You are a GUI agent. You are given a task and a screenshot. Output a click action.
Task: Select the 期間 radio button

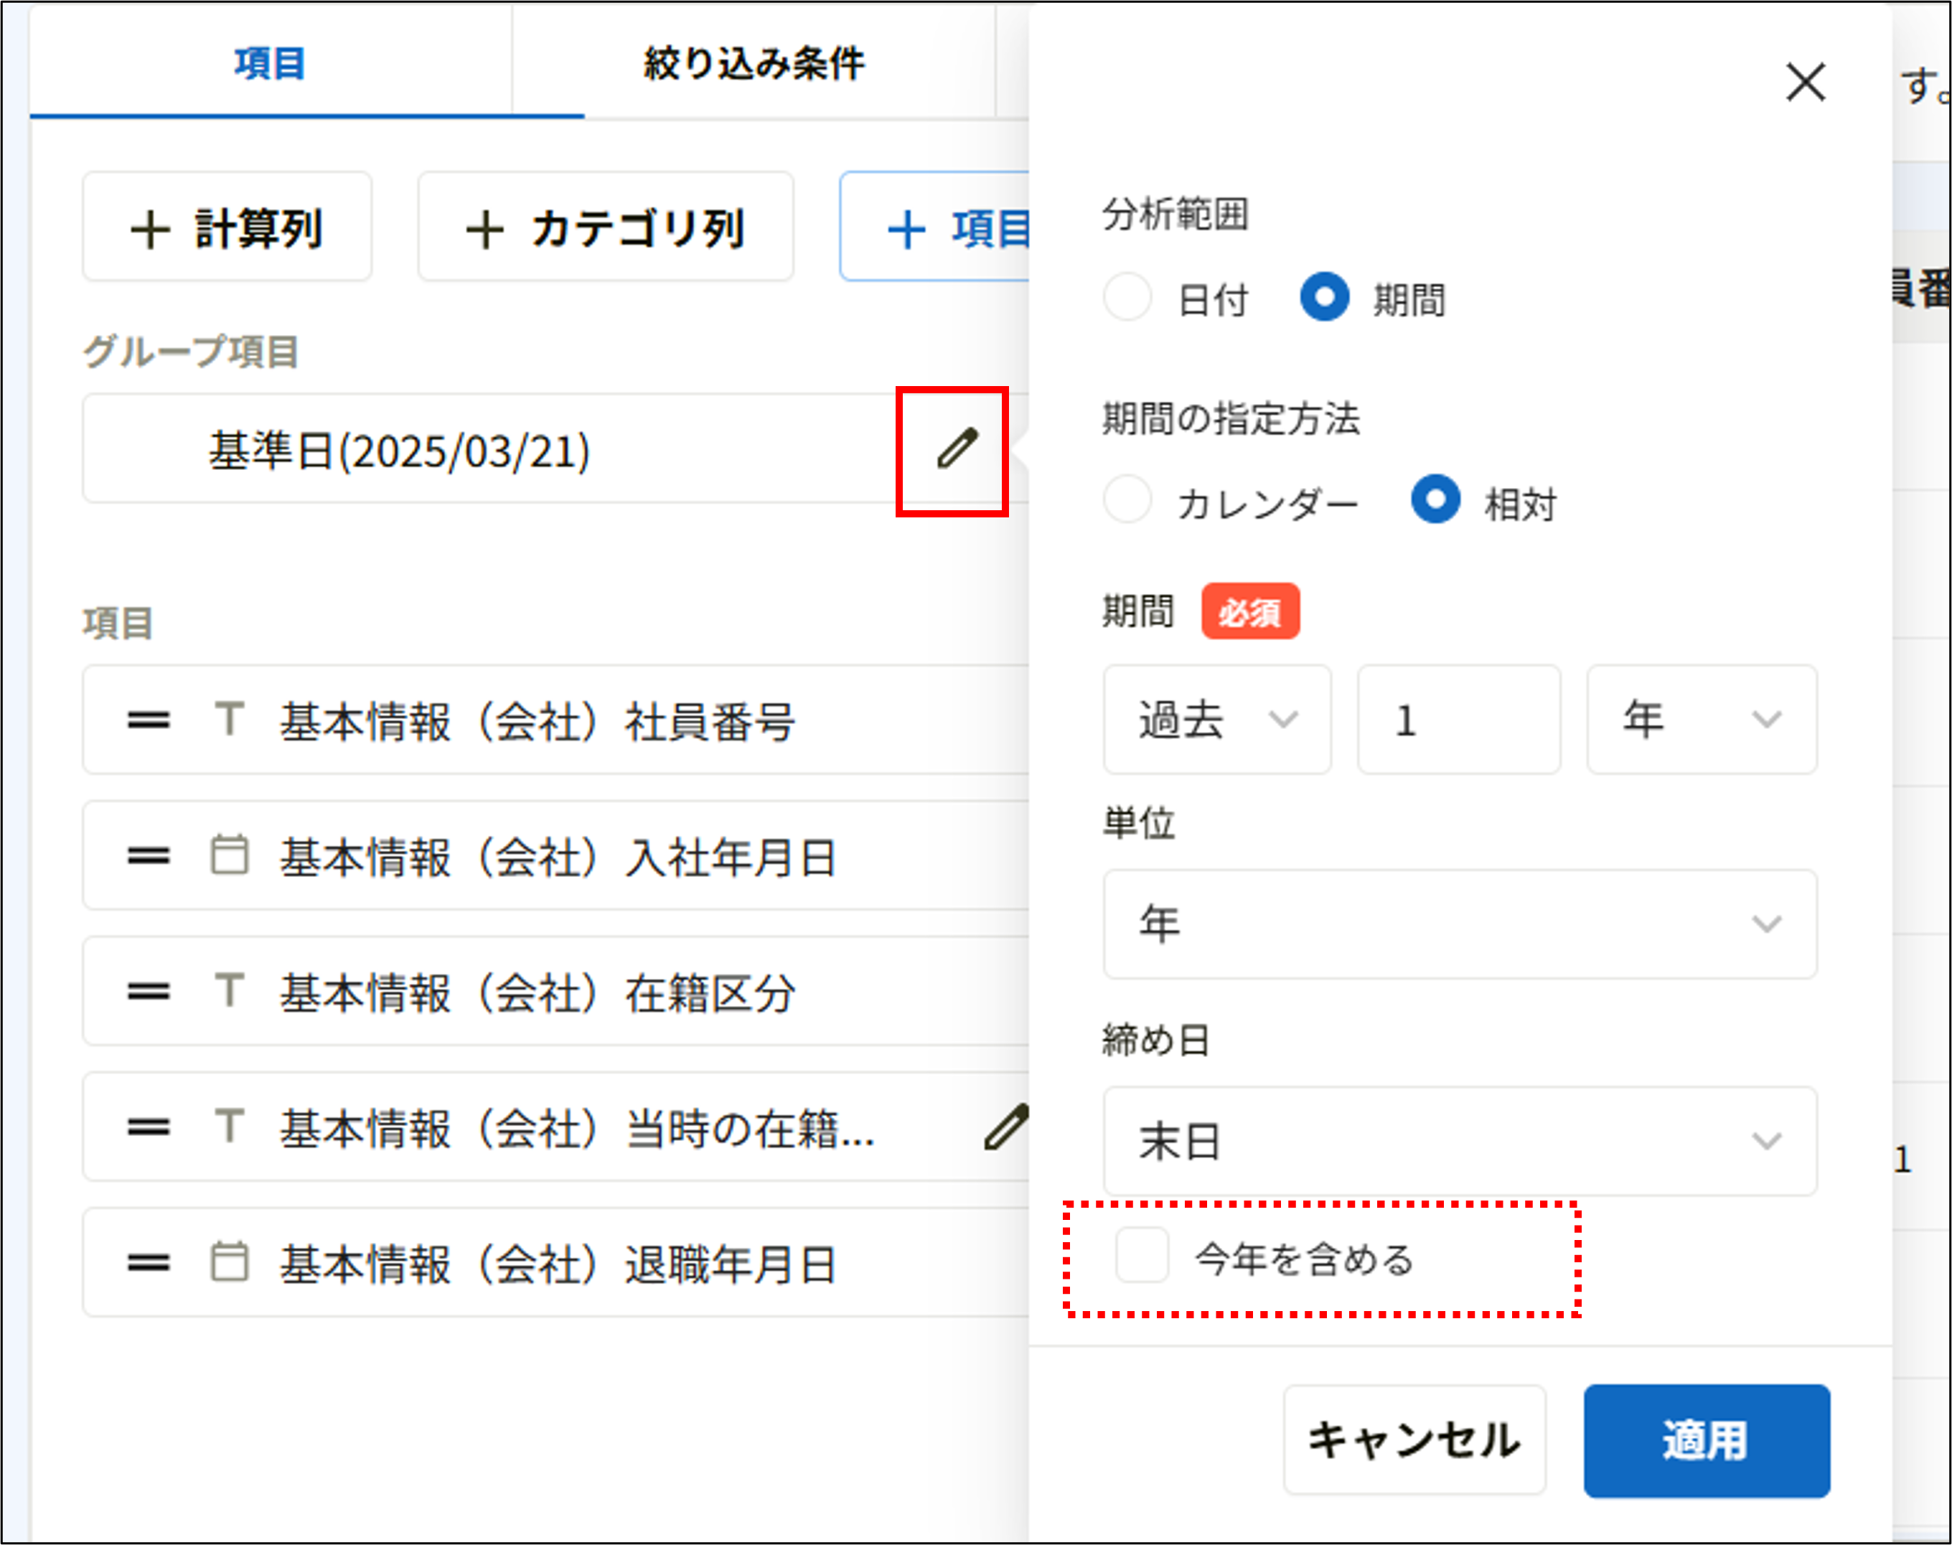click(1324, 298)
